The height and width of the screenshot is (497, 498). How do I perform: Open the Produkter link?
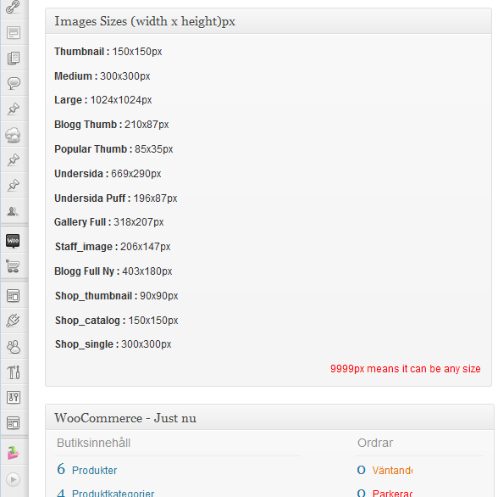point(94,471)
